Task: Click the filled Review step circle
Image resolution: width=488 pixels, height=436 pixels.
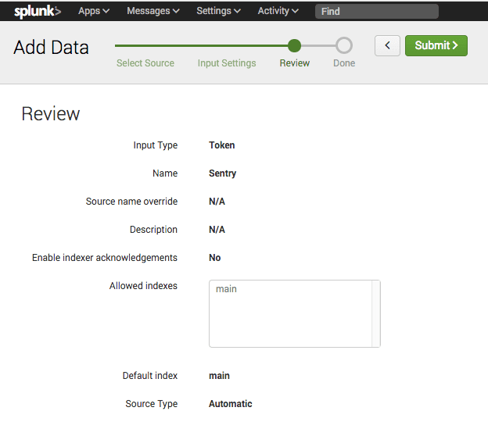Action: (x=294, y=45)
